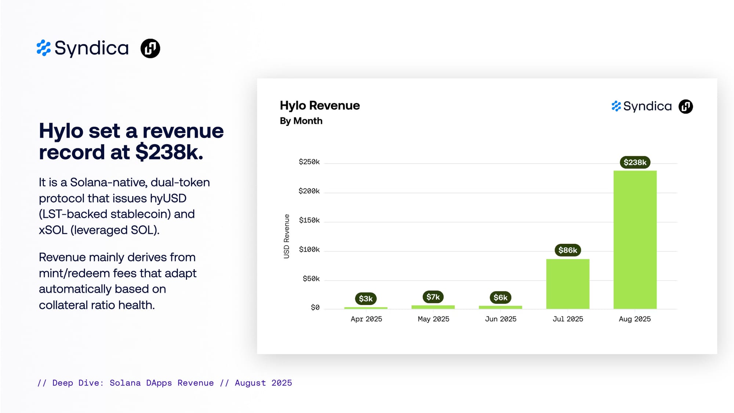The height and width of the screenshot is (413, 734).
Task: Click the Syndica logo inside the chart card
Action: (x=642, y=106)
